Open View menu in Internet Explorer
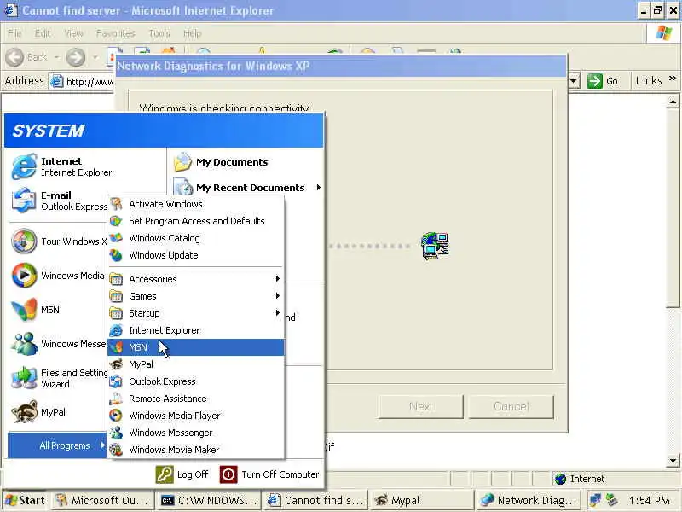The height and width of the screenshot is (512, 682). coord(73,33)
